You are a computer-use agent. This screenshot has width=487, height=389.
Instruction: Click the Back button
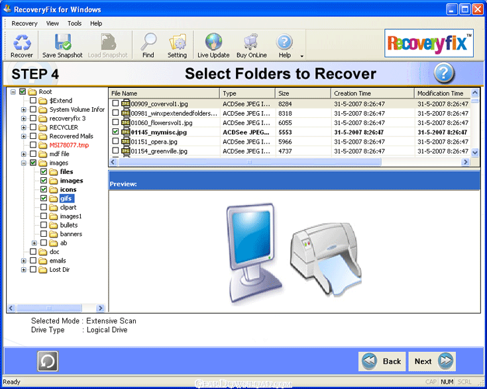(382, 361)
